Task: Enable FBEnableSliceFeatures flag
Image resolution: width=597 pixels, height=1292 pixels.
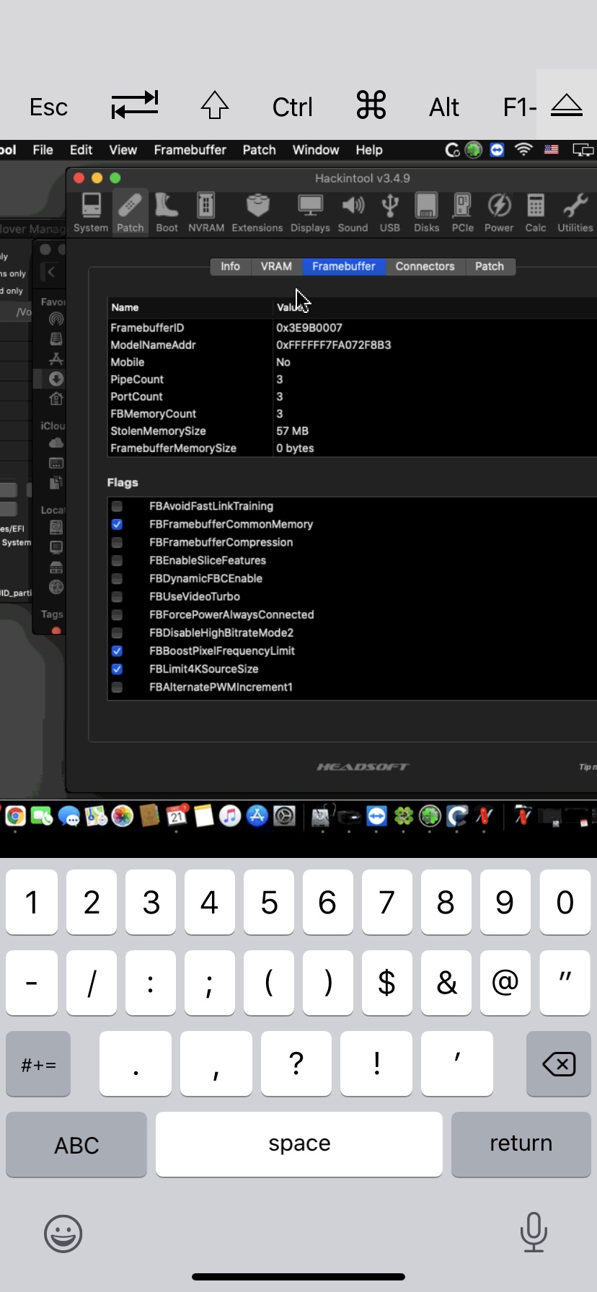Action: pos(117,560)
